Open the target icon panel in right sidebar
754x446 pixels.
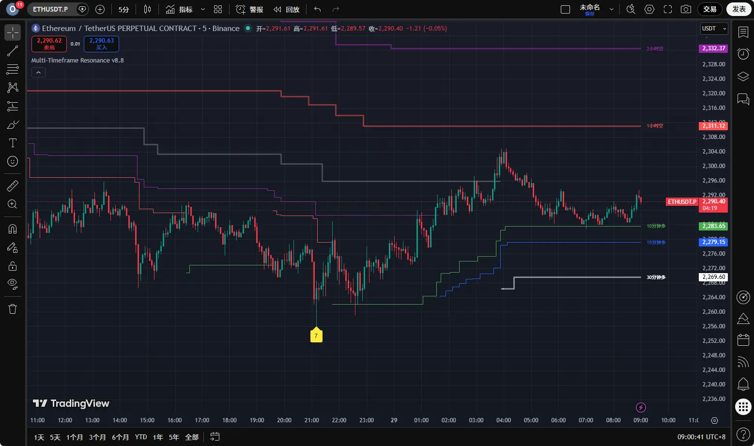click(743, 297)
